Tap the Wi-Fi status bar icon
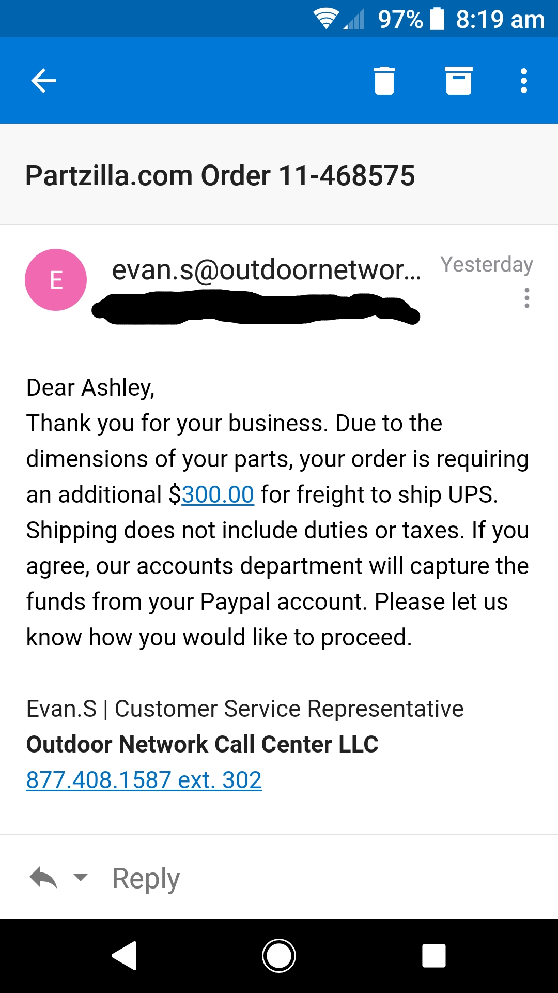The image size is (558, 993). pos(326,19)
